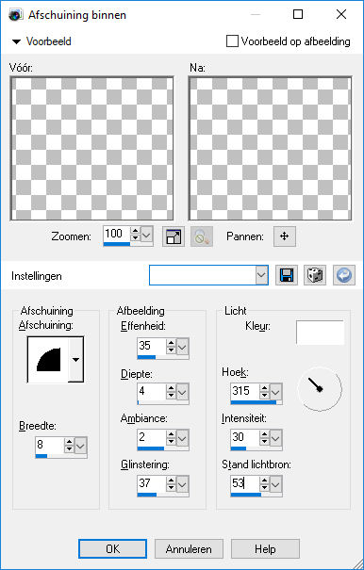364x570 pixels.
Task: Click the reset to default arrow icon
Action: point(344,275)
